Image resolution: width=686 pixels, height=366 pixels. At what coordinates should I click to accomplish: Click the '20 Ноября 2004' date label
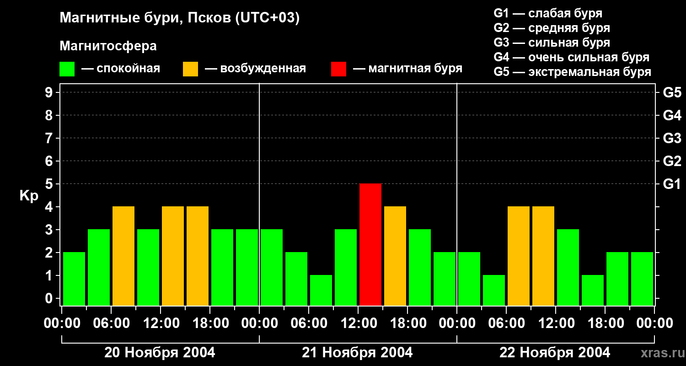(160, 353)
